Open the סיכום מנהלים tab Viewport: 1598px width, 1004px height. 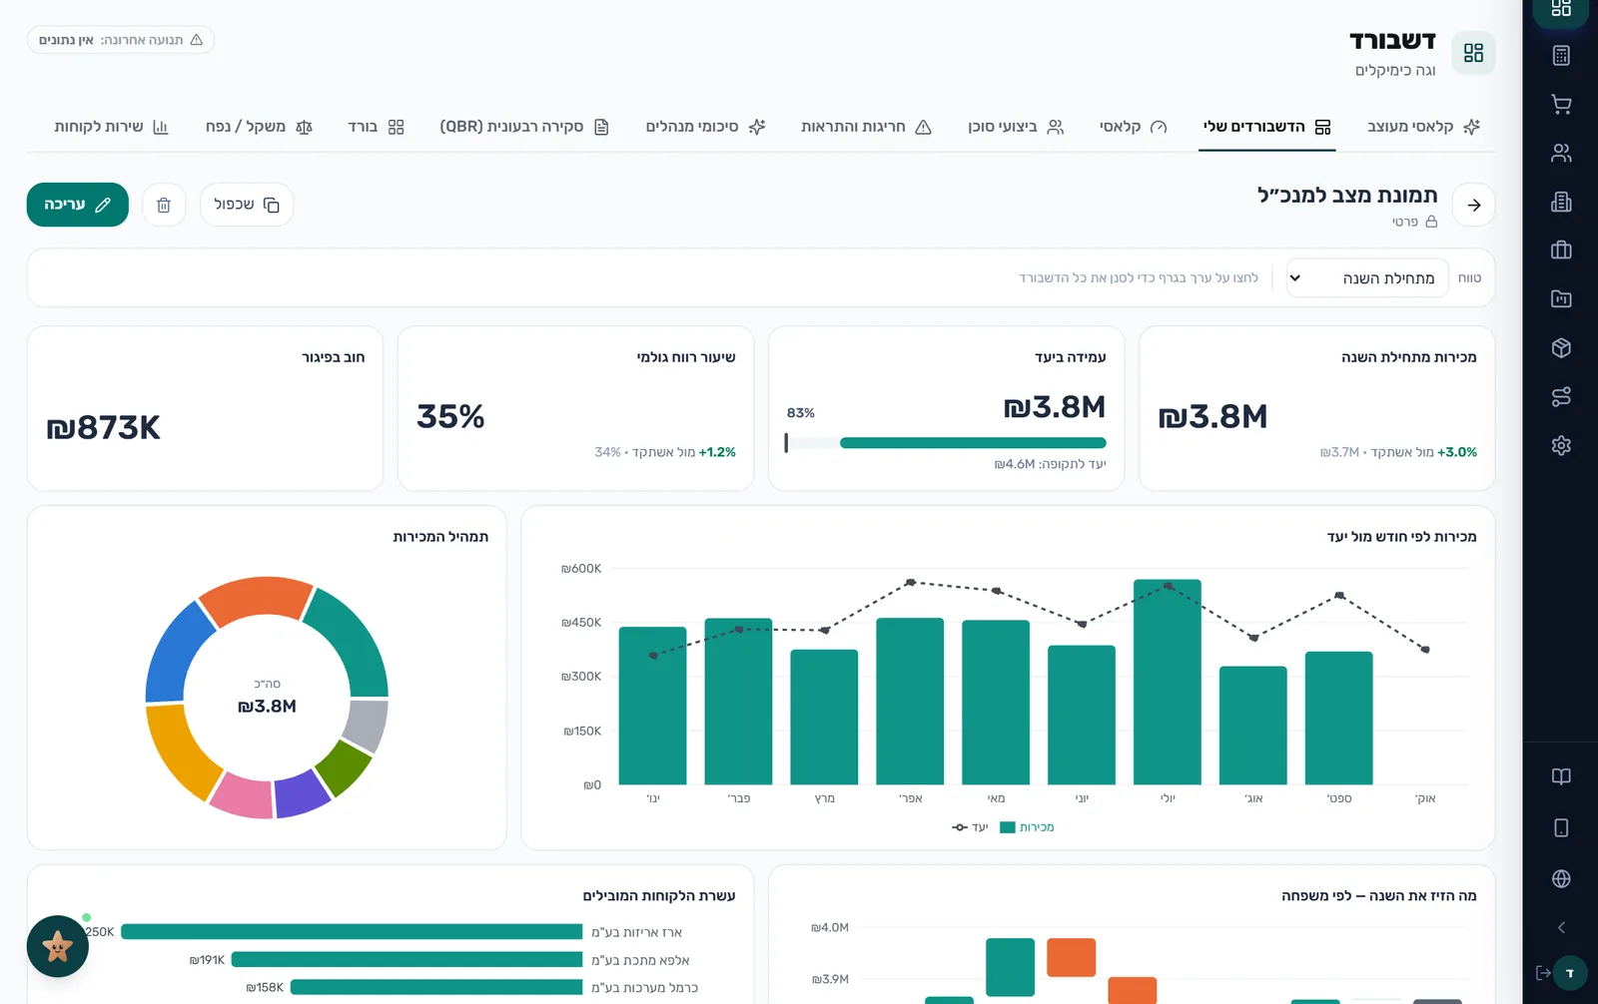coord(705,127)
